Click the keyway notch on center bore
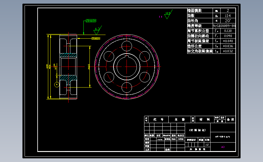The width and height of the screenshot is (263, 162). click(127, 56)
